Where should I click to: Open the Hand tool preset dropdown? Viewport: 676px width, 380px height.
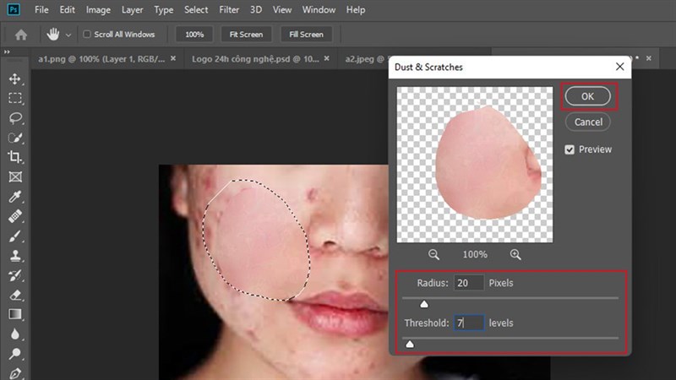[68, 35]
